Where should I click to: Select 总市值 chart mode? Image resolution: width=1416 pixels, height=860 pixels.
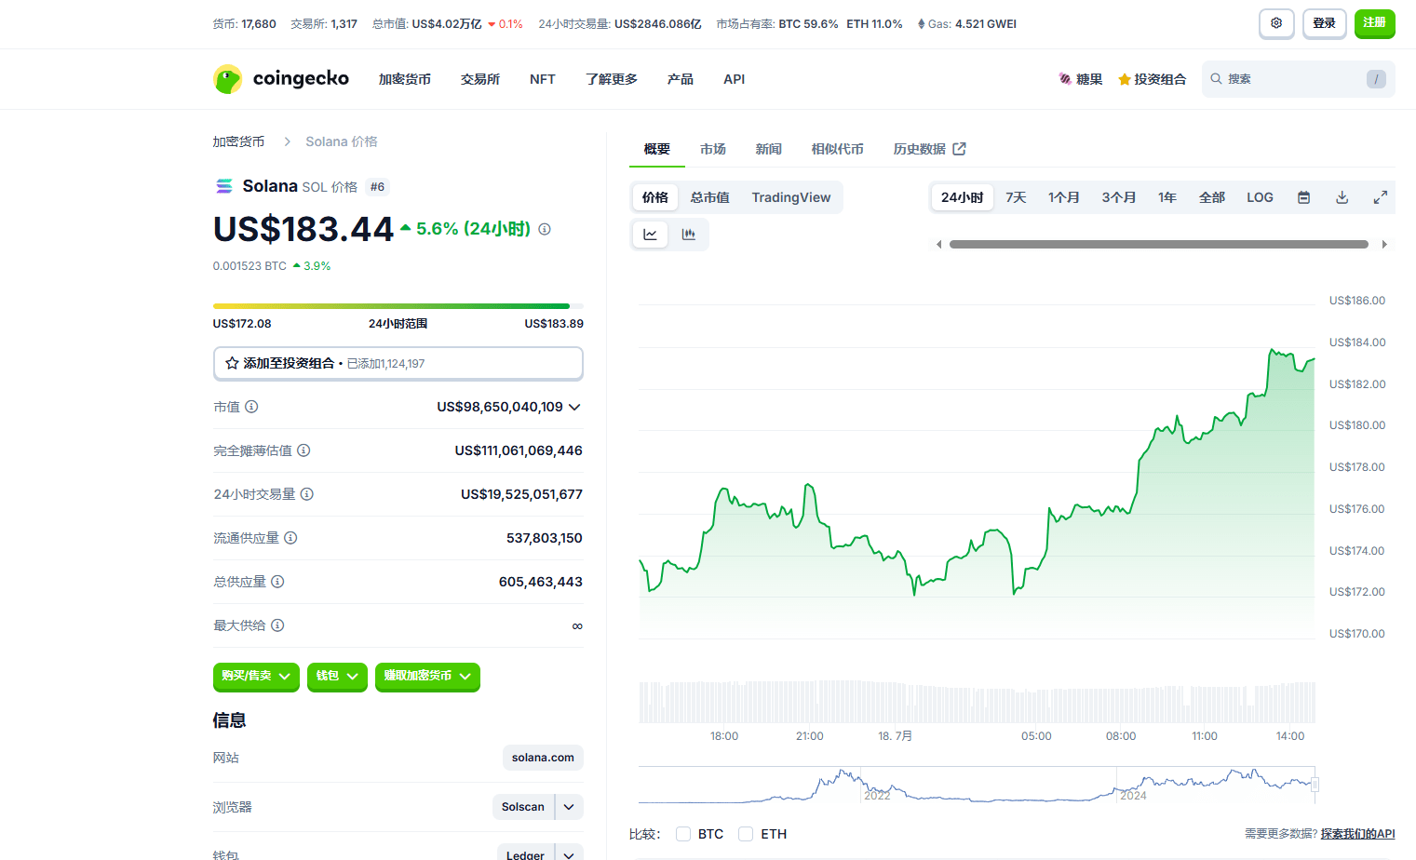tap(710, 197)
